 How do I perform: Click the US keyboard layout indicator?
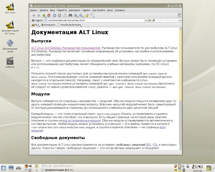[x=176, y=170]
